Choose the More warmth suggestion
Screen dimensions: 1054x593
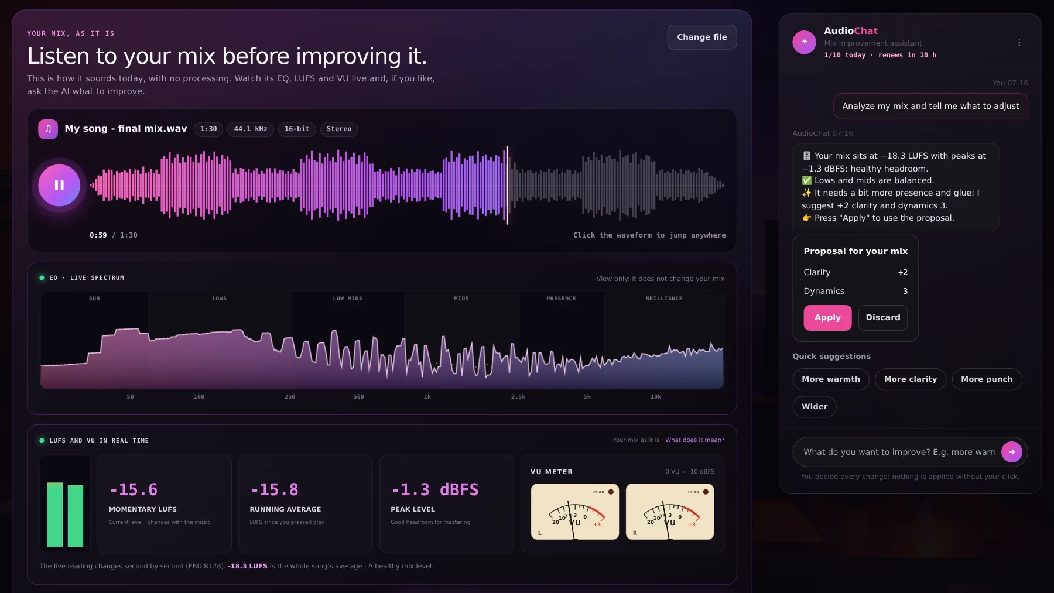(831, 379)
